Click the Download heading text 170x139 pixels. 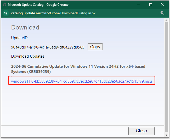coord(25,27)
